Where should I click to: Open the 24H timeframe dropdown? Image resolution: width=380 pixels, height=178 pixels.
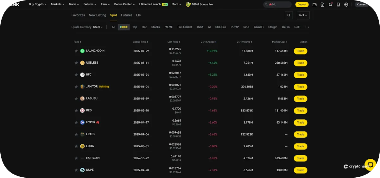pos(303,15)
